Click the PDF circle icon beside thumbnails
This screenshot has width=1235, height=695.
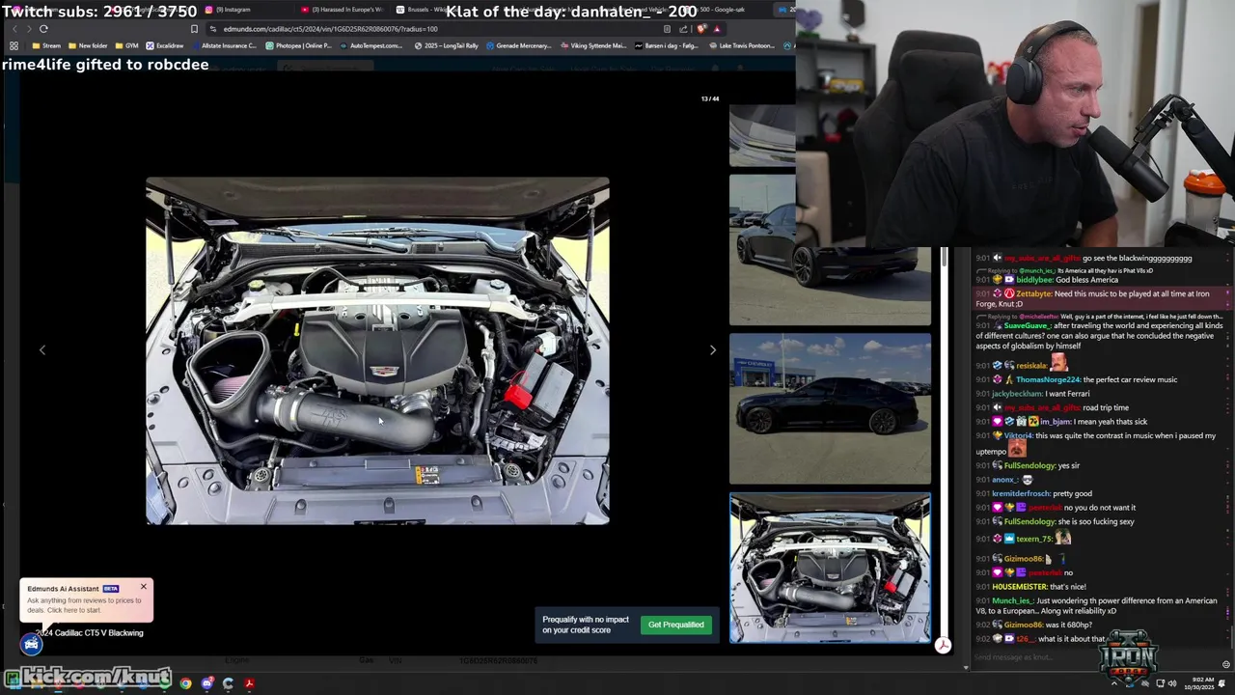[943, 645]
